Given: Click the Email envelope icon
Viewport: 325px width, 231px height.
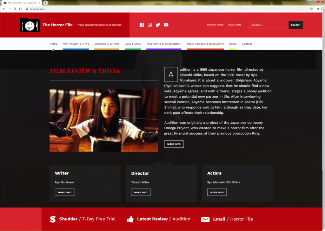Looking at the screenshot, I should coord(205,219).
